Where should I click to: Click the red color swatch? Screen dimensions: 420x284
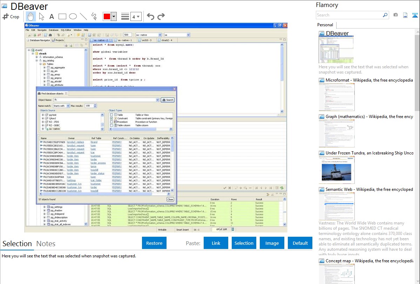tap(107, 16)
